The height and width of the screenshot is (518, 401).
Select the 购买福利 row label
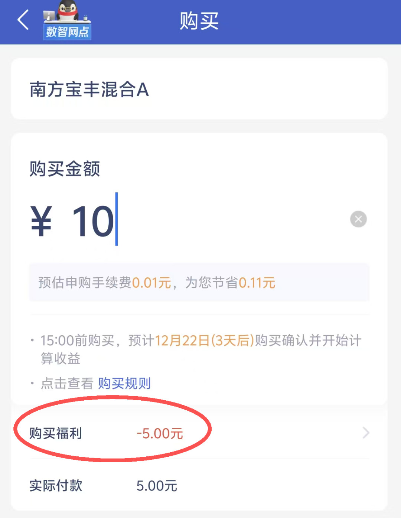click(x=56, y=433)
